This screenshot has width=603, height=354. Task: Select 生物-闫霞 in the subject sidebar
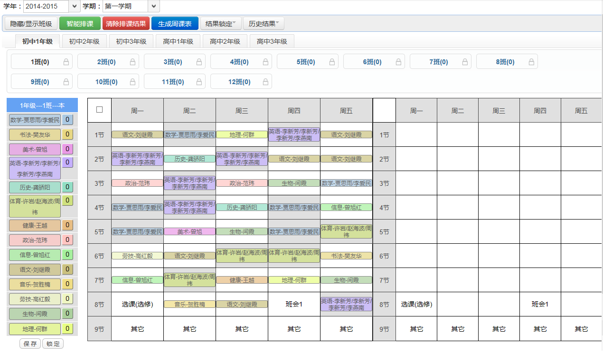tap(35, 314)
